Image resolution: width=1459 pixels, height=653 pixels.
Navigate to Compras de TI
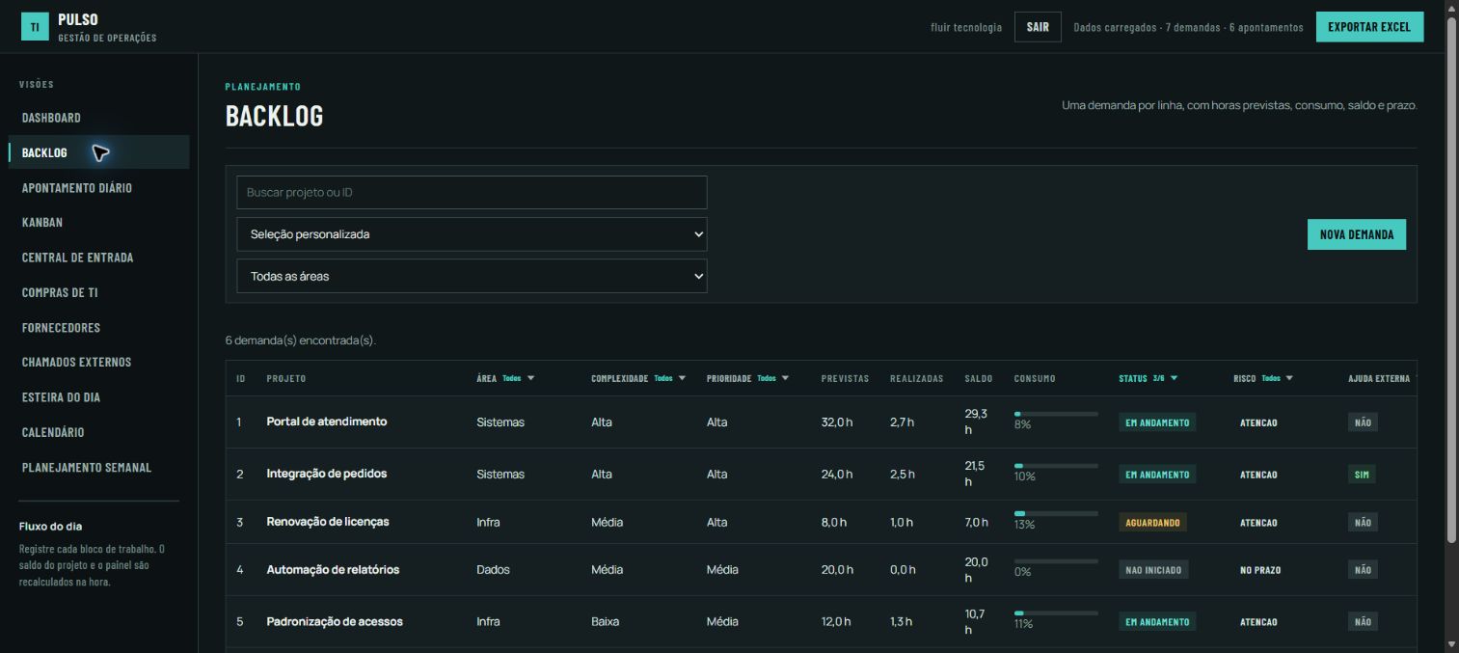coord(60,292)
